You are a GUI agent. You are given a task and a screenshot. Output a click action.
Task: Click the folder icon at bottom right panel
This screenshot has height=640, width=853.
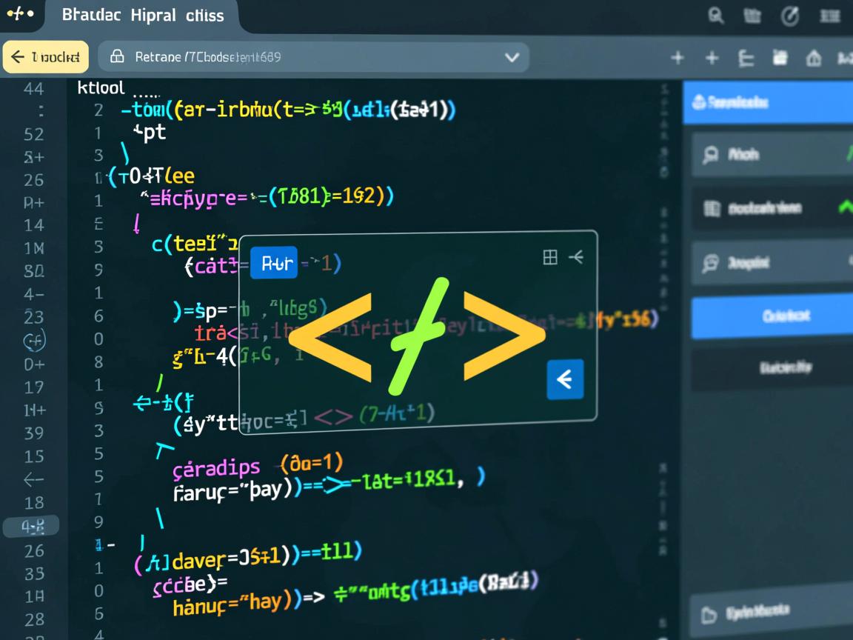coord(709,614)
